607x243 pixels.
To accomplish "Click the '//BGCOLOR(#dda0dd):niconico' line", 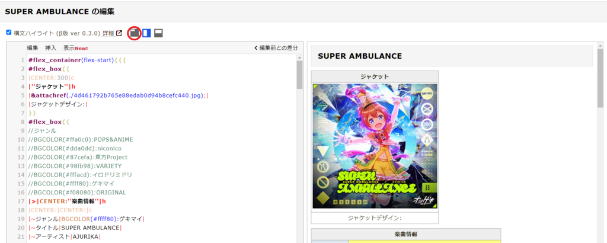I will 75,148.
